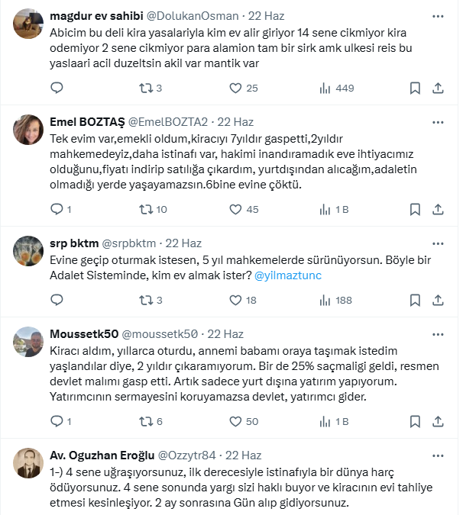463x515 pixels.
Task: Open more options menu on Emel BOZTAŞ's tweet
Action: tap(437, 121)
